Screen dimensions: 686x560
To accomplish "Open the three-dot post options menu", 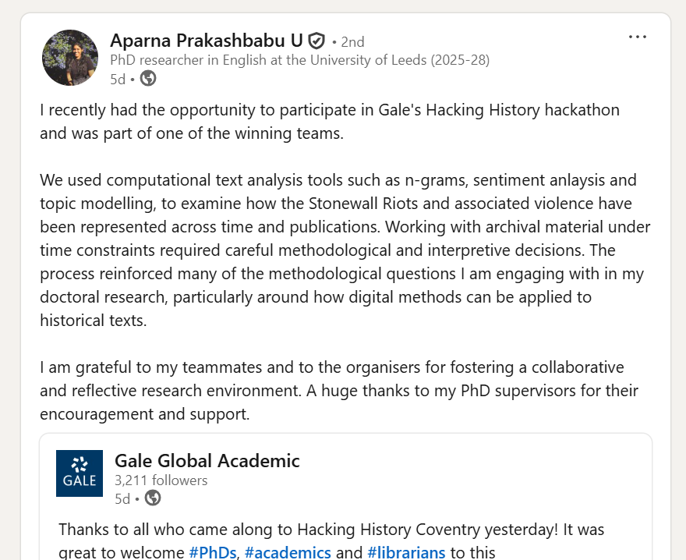I will (637, 37).
